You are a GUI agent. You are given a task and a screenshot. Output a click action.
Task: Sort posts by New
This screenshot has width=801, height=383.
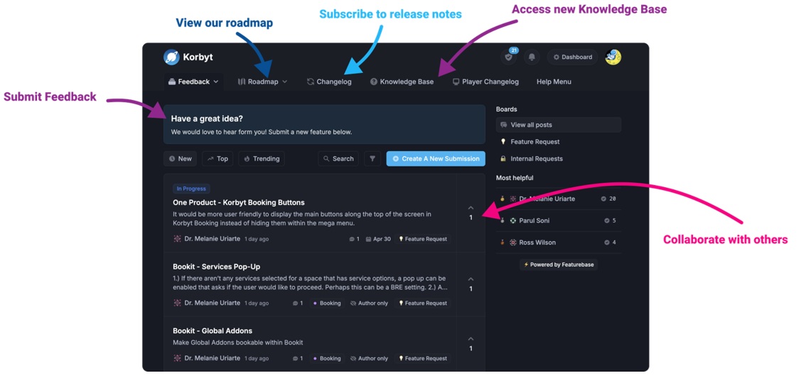click(180, 159)
